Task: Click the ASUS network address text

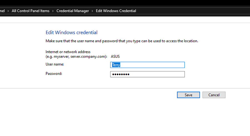Action: [x=115, y=56]
